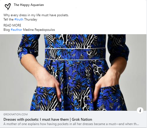Click the white-piped waistband on the dress
Viewport: 147px width, 128px height.
[x=75, y=54]
